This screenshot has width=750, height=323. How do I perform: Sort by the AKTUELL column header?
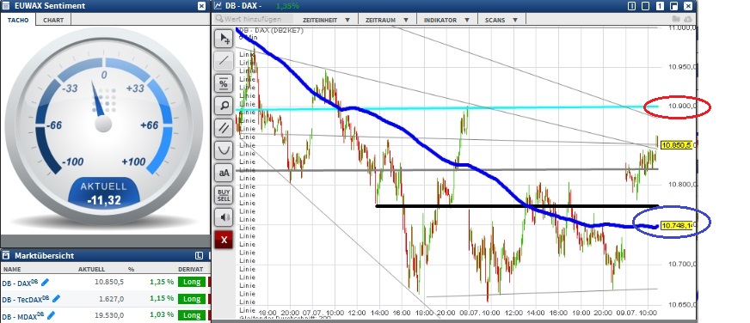(91, 269)
